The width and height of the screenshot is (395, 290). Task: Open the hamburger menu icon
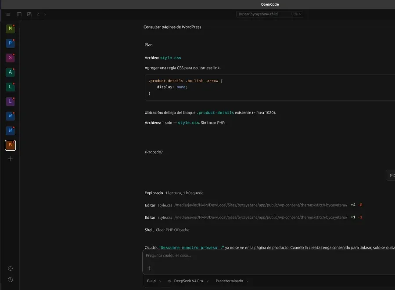tap(8, 14)
